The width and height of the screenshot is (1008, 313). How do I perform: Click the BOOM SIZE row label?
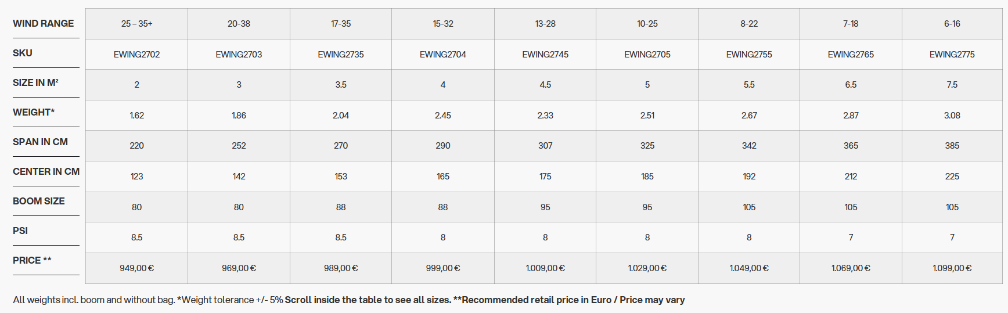38,201
